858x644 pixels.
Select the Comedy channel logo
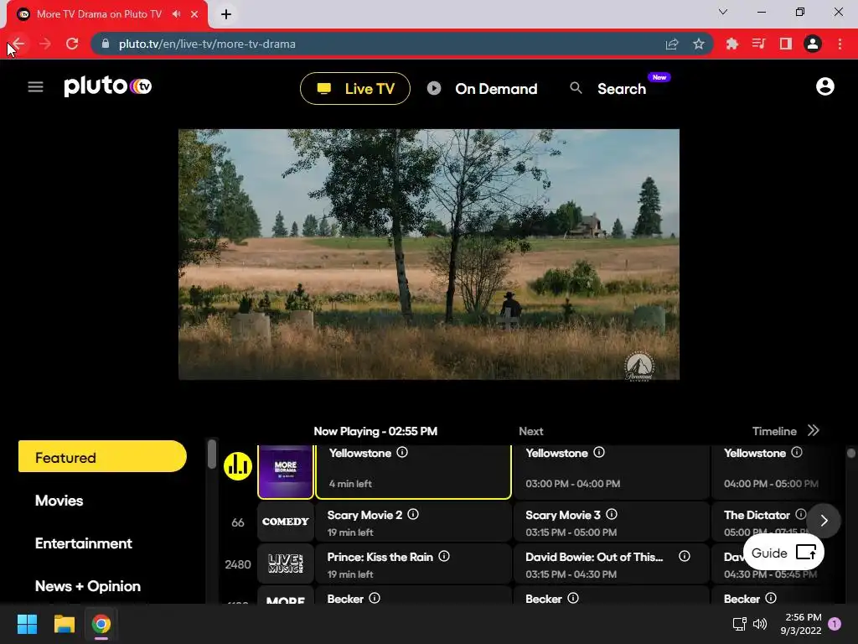[286, 522]
